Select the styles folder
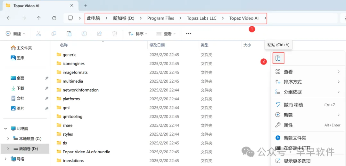346x166 pixels. pyautogui.click(x=68, y=134)
